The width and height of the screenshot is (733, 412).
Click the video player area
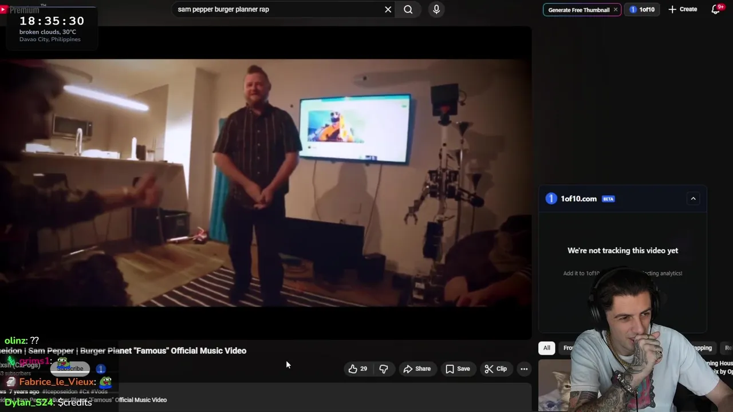point(266,182)
